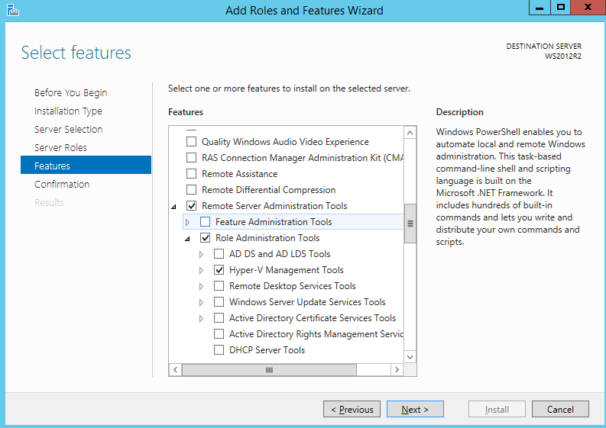Check Active Directory Certificate Services Tools

(219, 317)
